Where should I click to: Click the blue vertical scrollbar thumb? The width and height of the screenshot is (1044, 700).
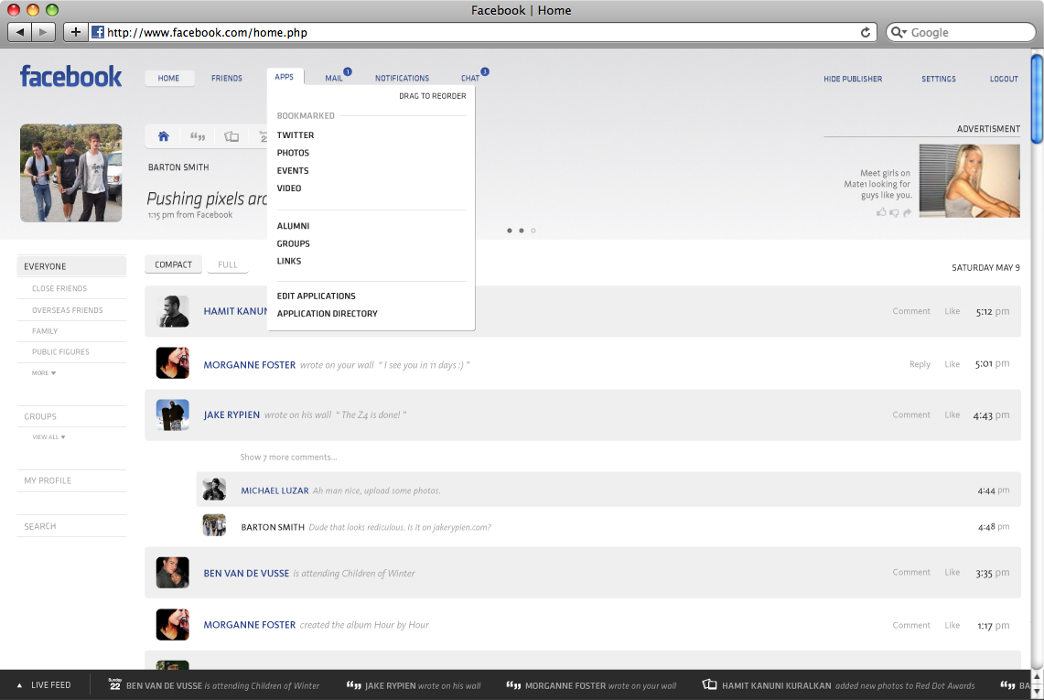1037,99
